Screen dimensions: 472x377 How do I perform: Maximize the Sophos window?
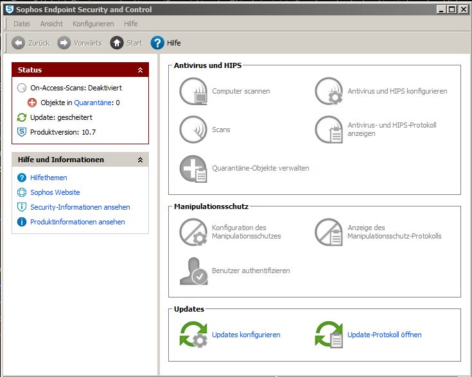(x=452, y=10)
